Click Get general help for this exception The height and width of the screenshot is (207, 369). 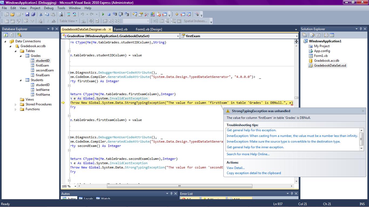[x=251, y=130]
